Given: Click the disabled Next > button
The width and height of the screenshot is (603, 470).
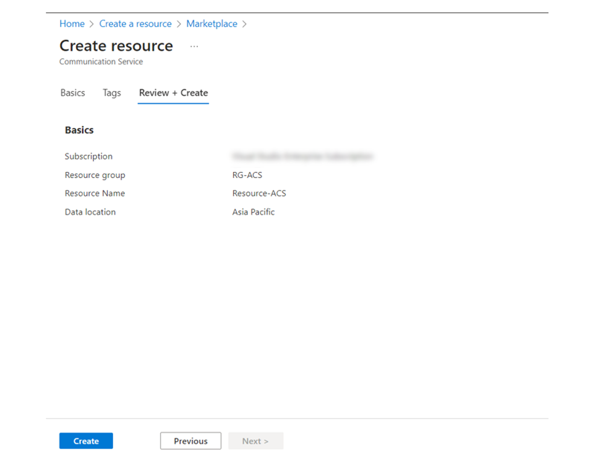Looking at the screenshot, I should (256, 441).
